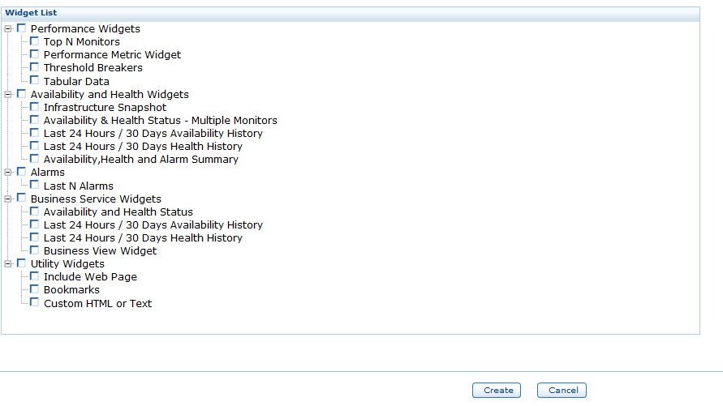Click the Custom HTML or Text label
The height and width of the screenshot is (406, 723).
97,303
